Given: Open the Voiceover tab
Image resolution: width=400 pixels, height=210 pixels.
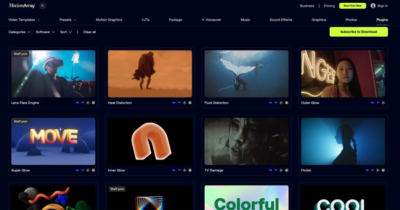Looking at the screenshot, I should tap(211, 19).
